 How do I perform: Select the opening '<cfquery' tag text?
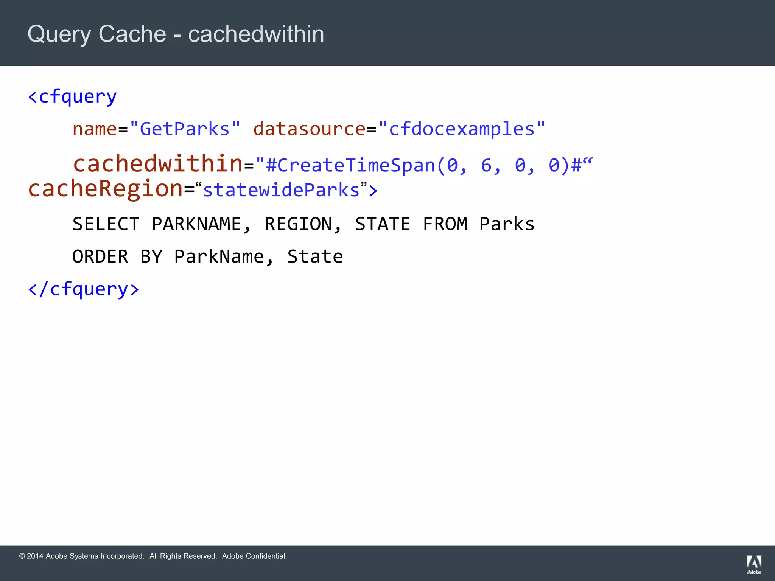pyautogui.click(x=72, y=97)
